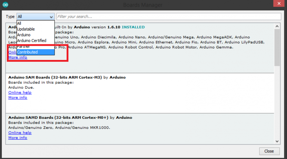
Task: Select the All option in Type list
Action: coord(19,23)
